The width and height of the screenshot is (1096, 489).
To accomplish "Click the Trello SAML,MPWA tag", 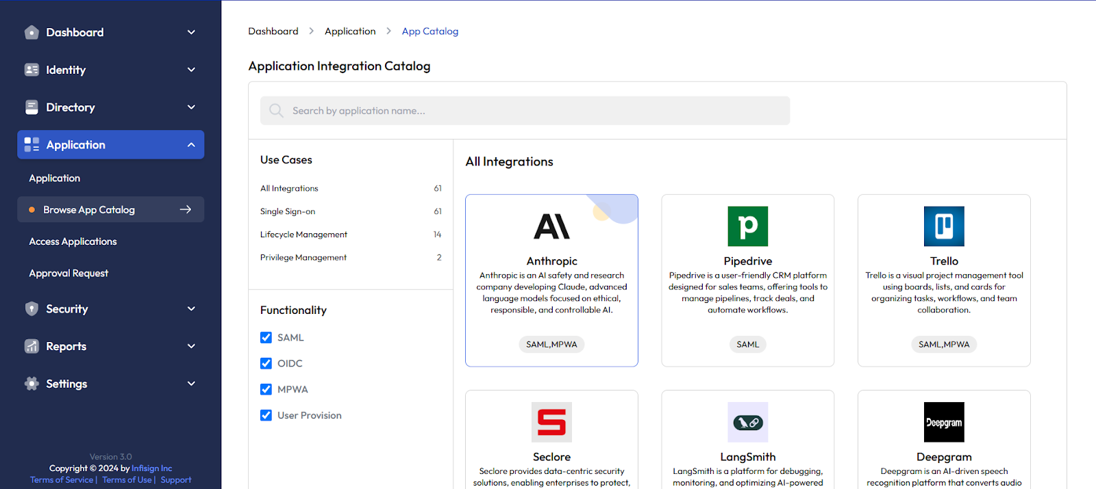I will (944, 344).
